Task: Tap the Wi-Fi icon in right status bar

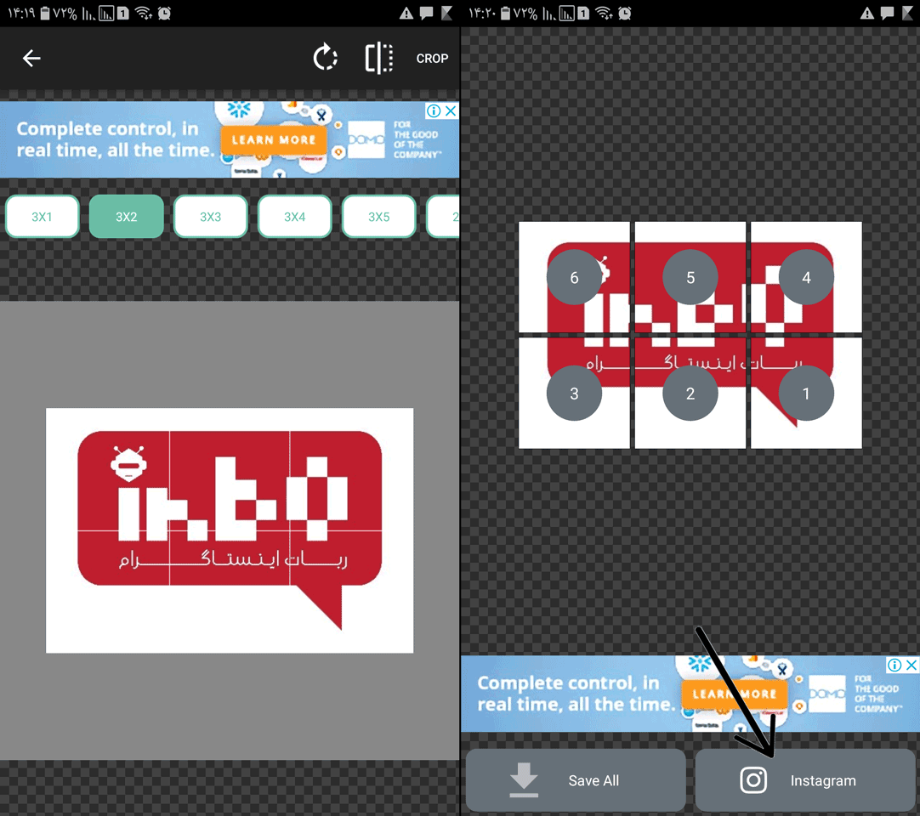Action: (604, 13)
